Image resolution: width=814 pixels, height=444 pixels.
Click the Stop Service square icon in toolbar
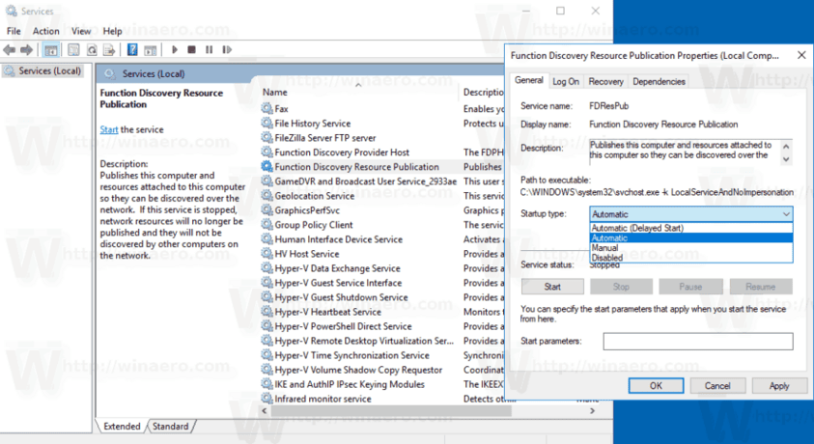point(191,49)
